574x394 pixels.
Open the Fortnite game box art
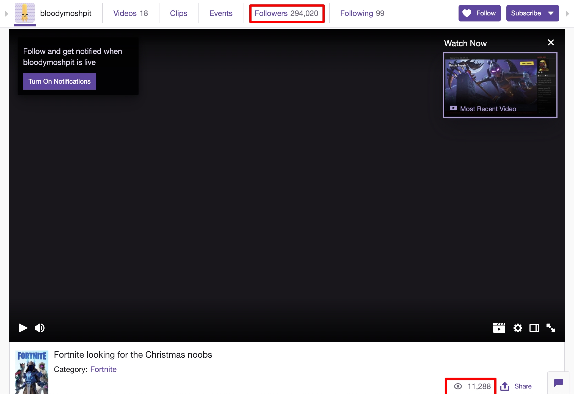point(32,372)
